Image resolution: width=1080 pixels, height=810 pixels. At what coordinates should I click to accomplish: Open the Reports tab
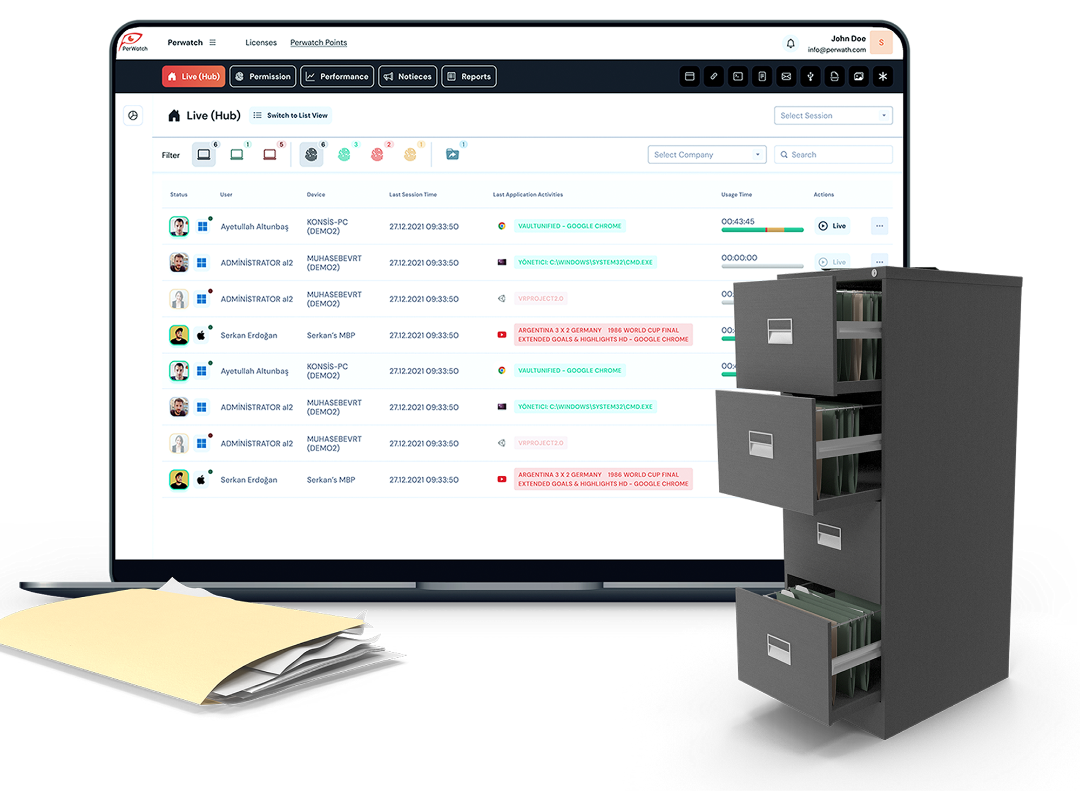click(x=469, y=77)
